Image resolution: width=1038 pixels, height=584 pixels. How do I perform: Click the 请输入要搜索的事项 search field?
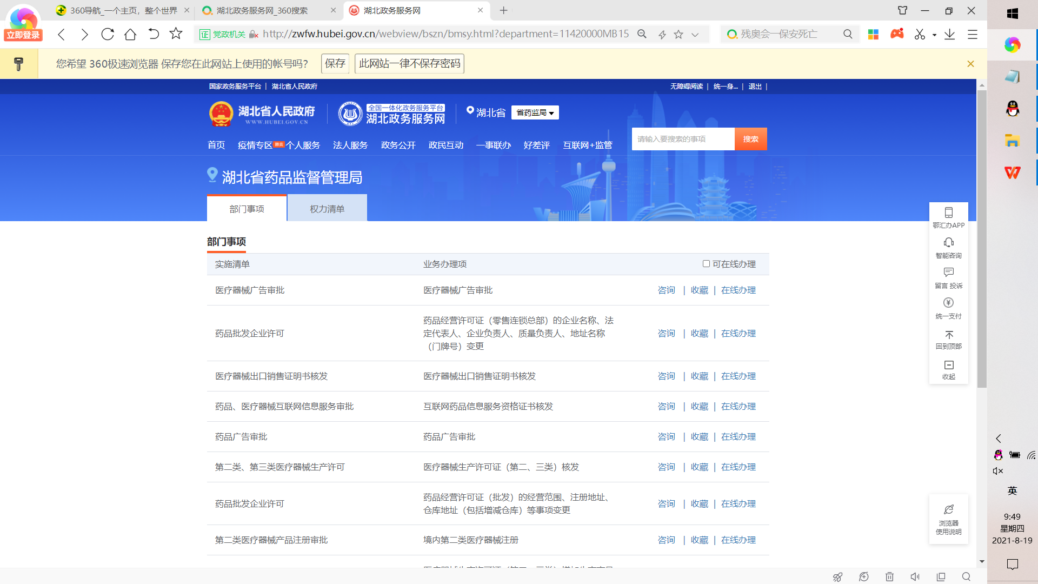coord(682,139)
